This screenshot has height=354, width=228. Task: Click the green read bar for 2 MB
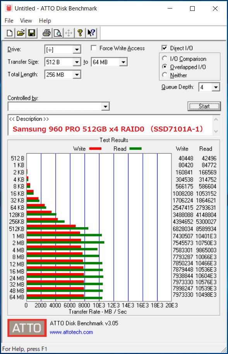65,242
